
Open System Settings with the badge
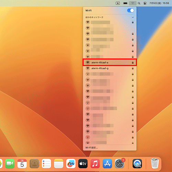(119, 163)
